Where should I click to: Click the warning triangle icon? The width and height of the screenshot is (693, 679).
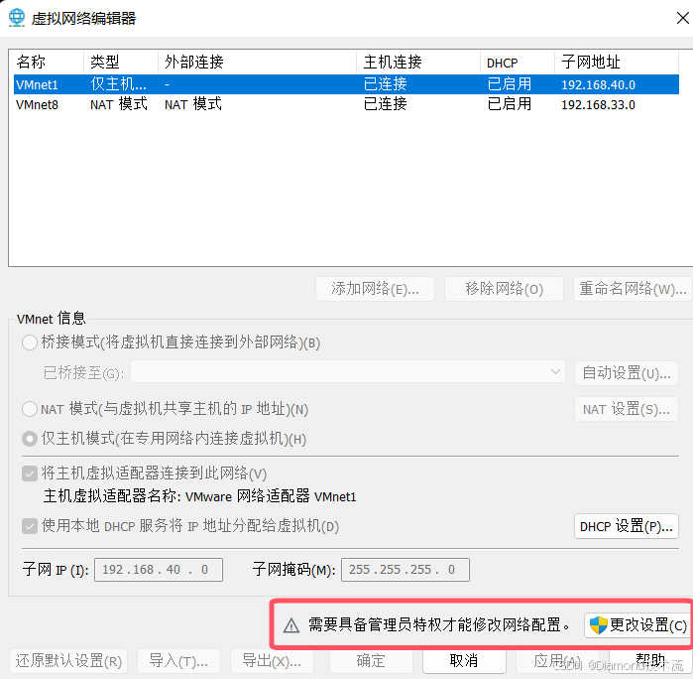point(291,625)
